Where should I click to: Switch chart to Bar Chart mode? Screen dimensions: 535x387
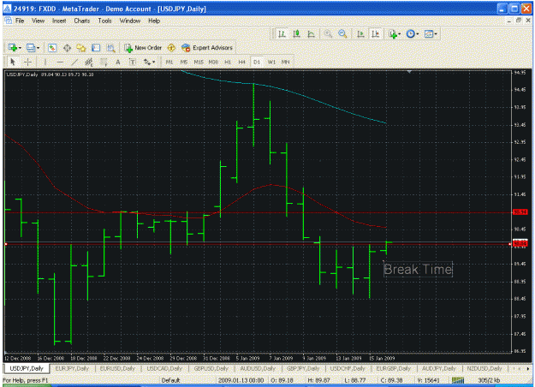282,33
